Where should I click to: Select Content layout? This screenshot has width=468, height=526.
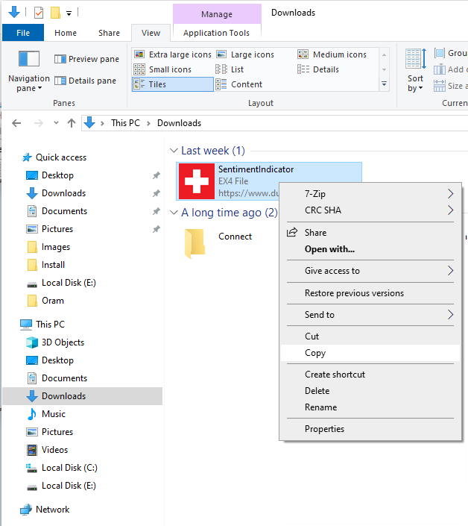pos(238,84)
